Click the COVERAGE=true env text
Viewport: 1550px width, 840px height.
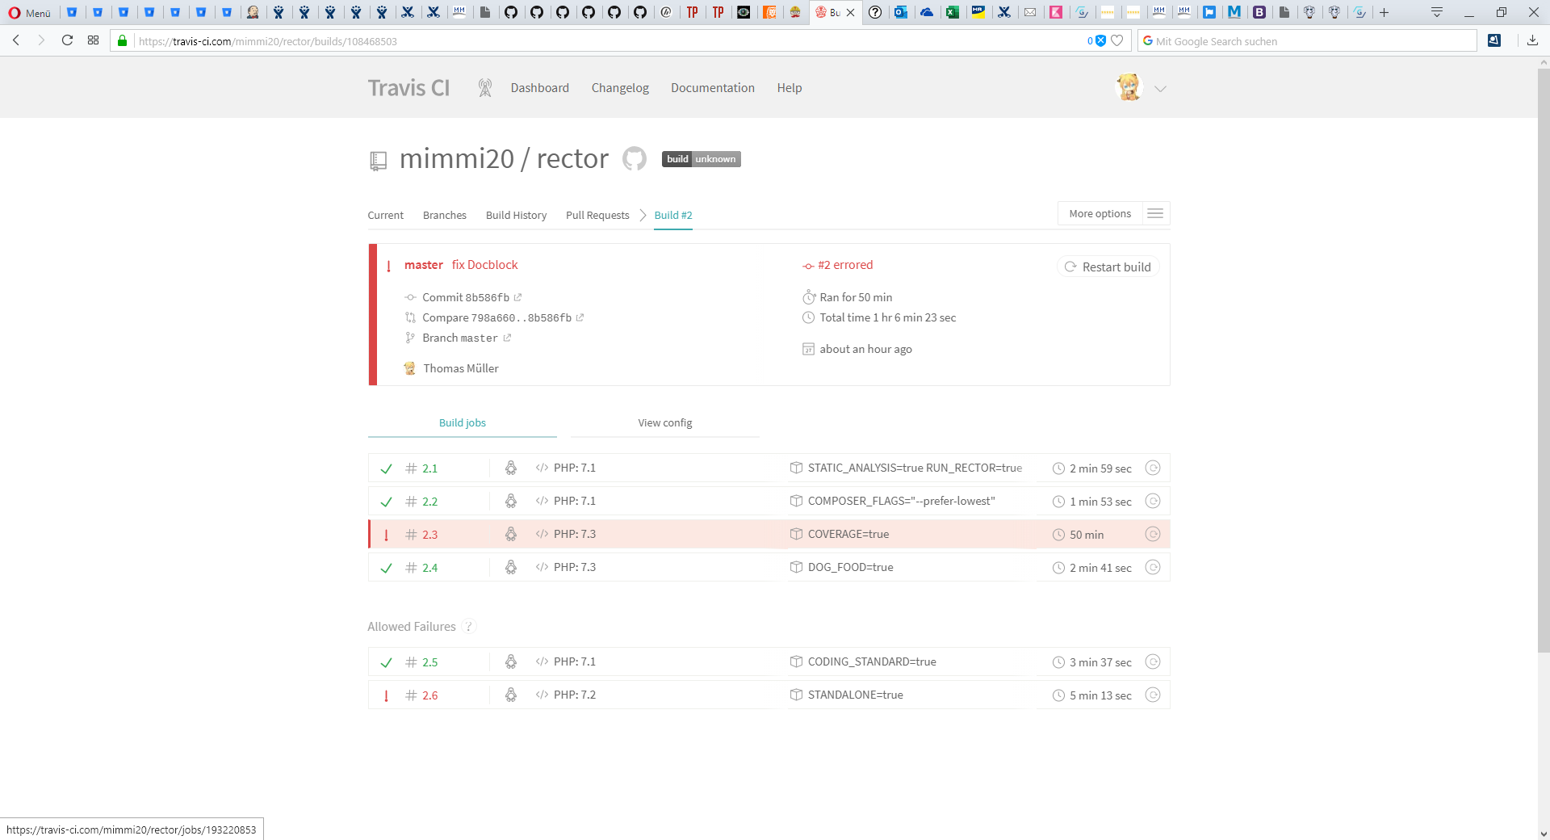pyautogui.click(x=848, y=534)
